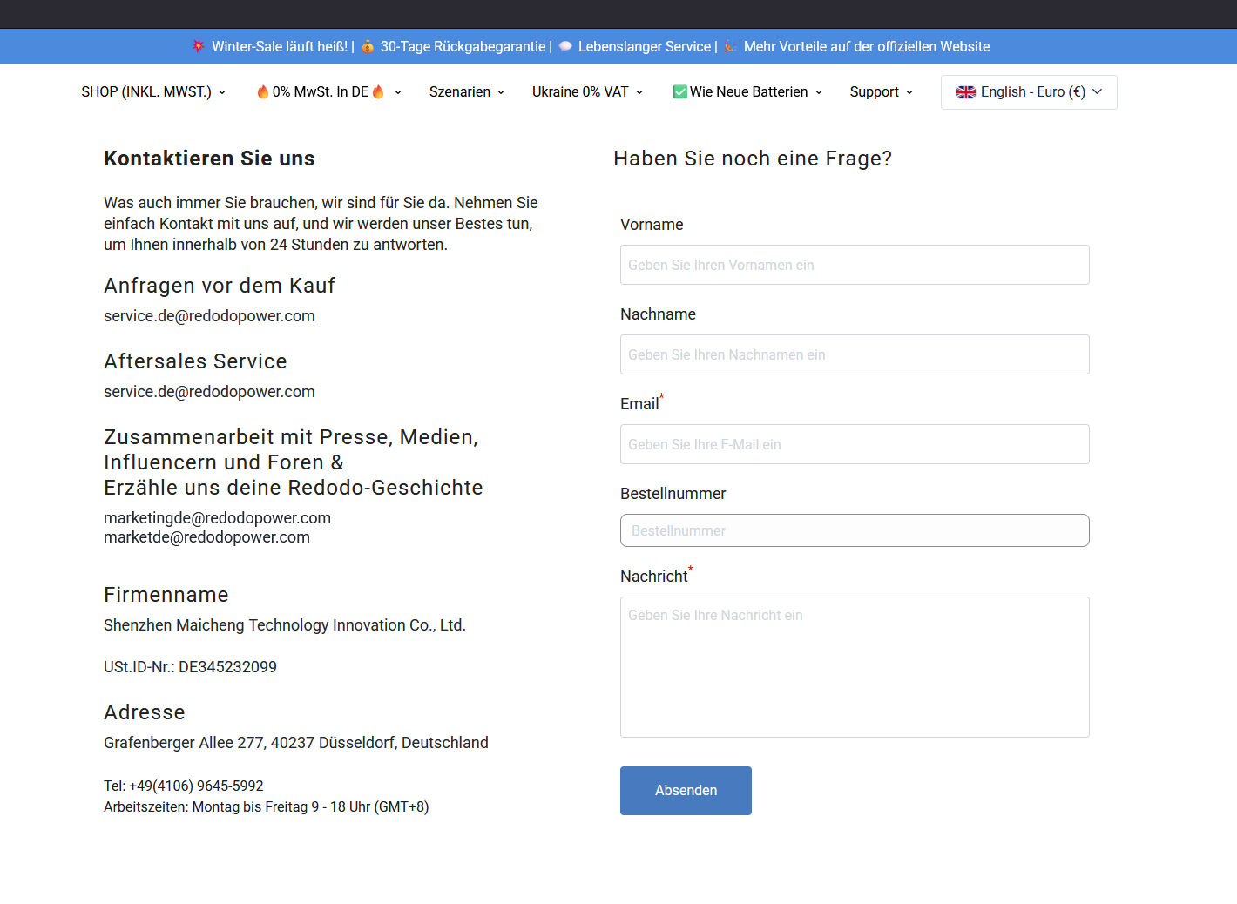The image size is (1237, 904).
Task: Click the service.de email under Aftersales Service
Action: (x=209, y=392)
